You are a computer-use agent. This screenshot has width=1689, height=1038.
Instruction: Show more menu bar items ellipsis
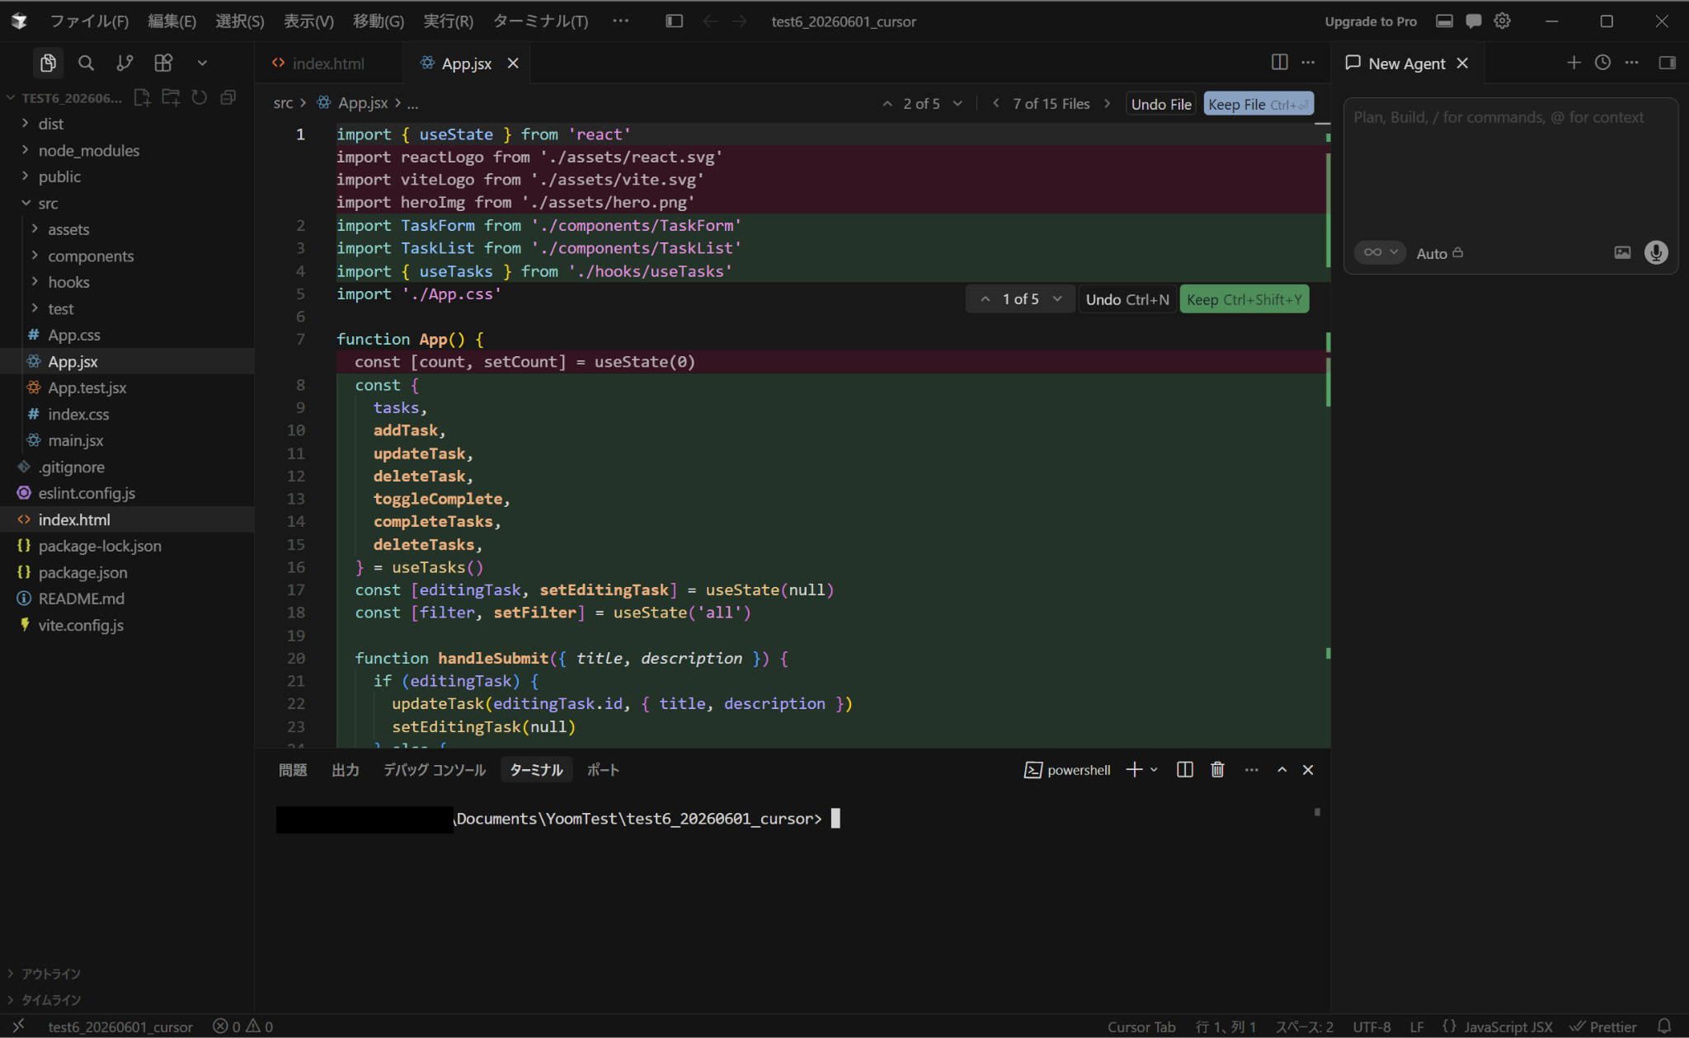[621, 21]
